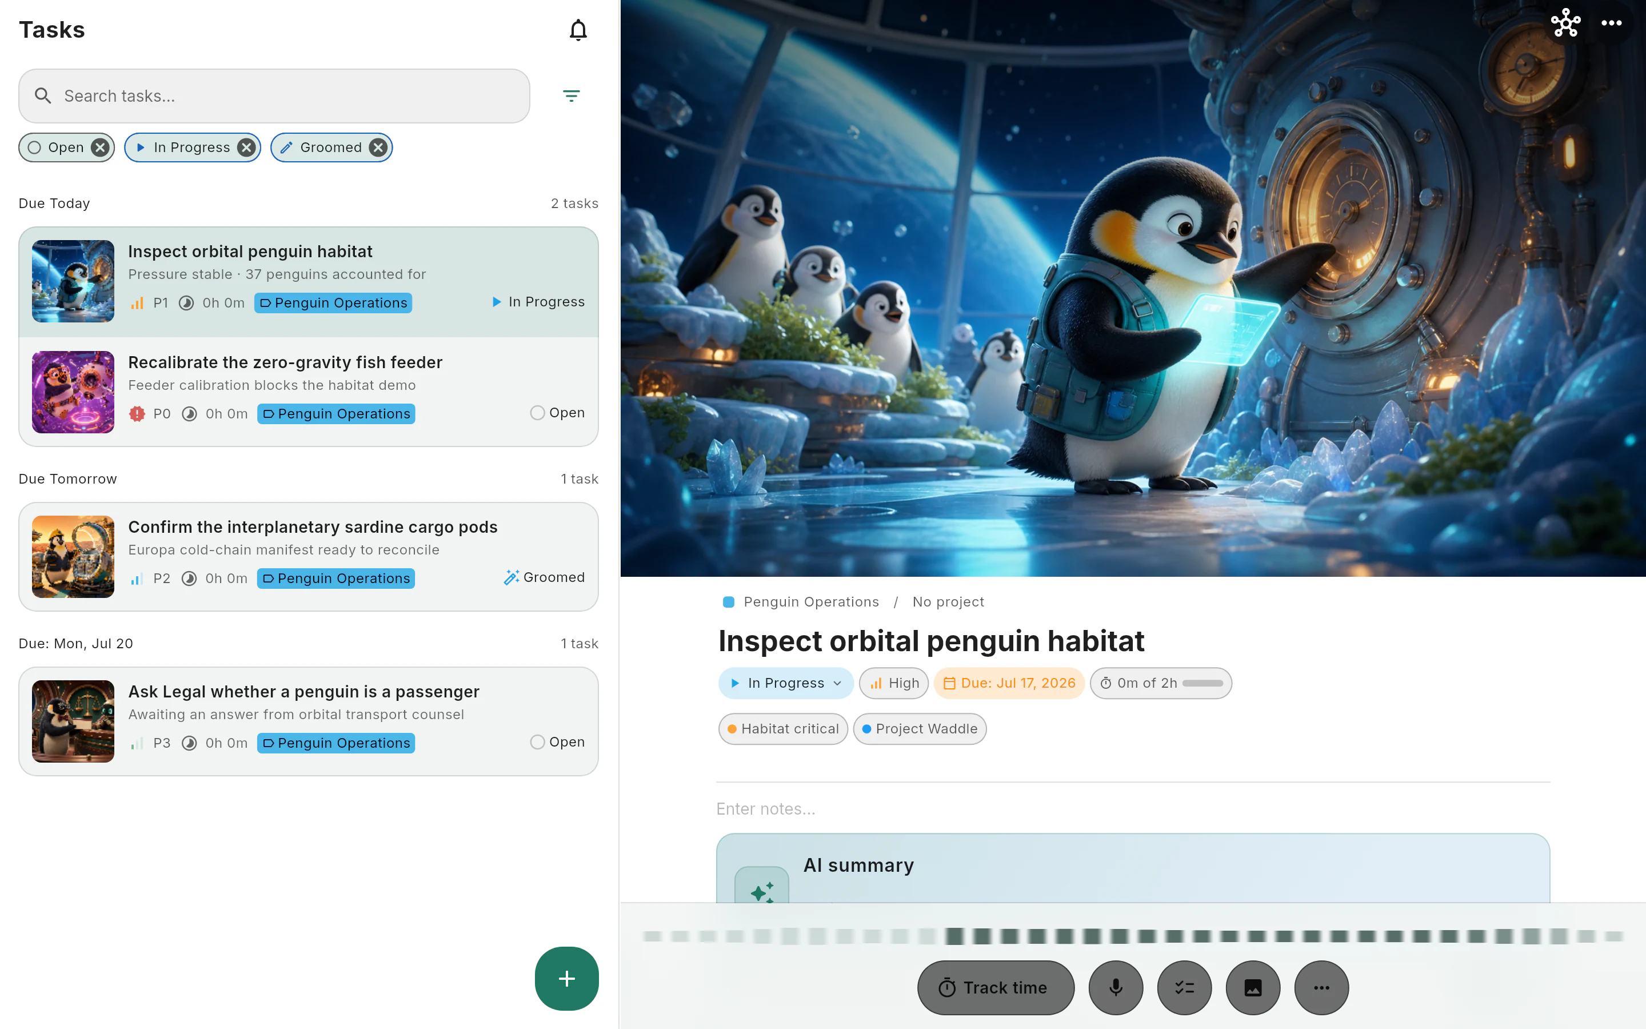This screenshot has height=1029, width=1646.
Task: Open the notifications bell
Action: 578,30
